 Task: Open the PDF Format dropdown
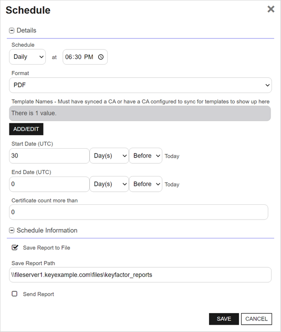[140, 85]
